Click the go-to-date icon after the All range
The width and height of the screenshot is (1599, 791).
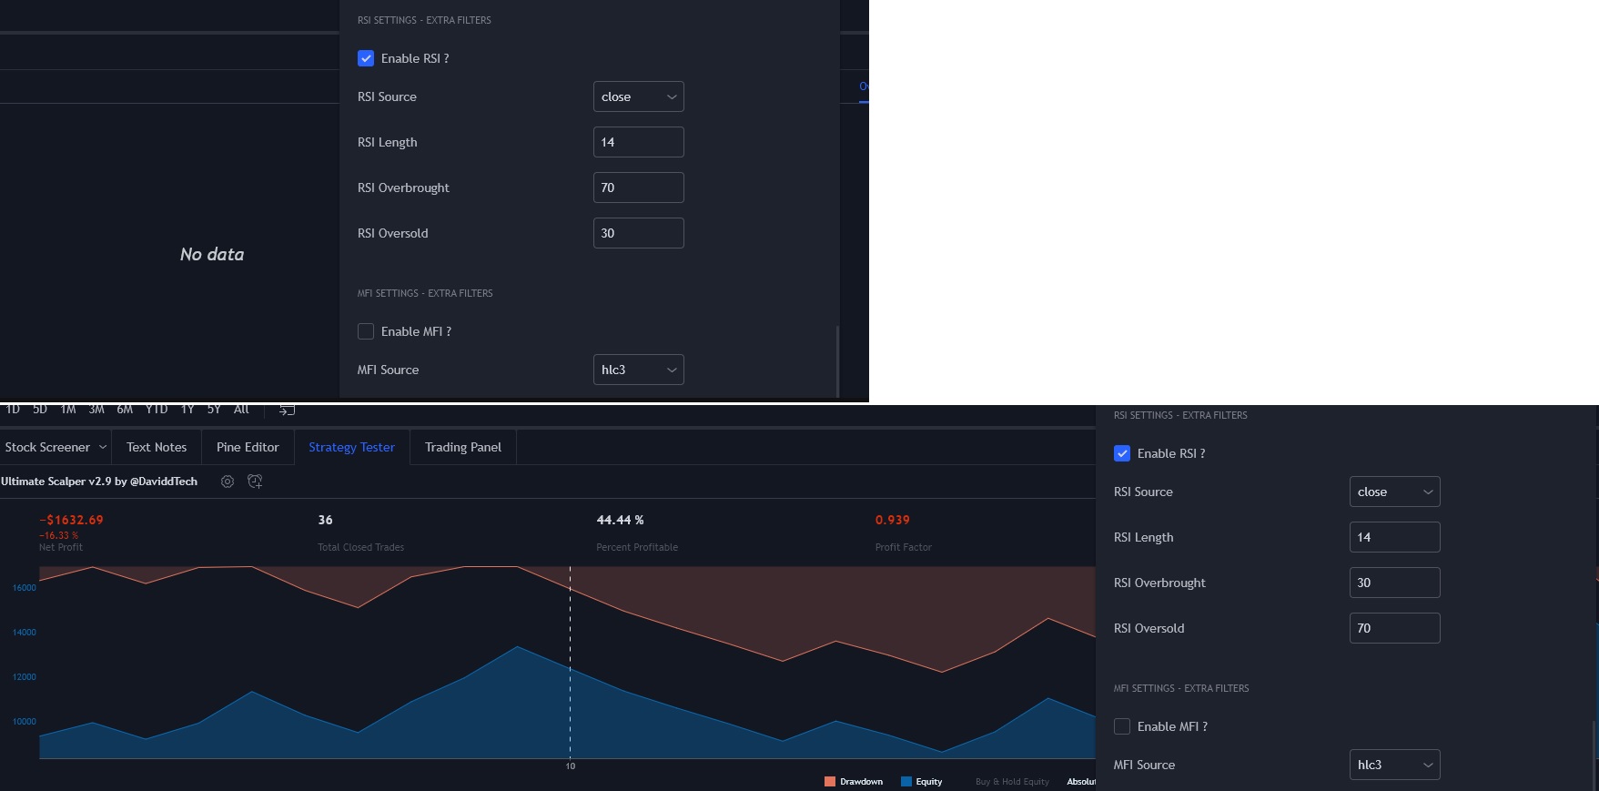click(287, 411)
